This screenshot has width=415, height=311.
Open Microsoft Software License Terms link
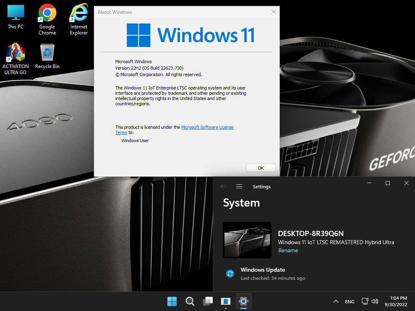207,127
